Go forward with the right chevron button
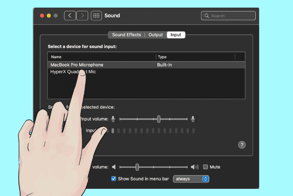Viewport: 293px width, 196px height. point(82,16)
